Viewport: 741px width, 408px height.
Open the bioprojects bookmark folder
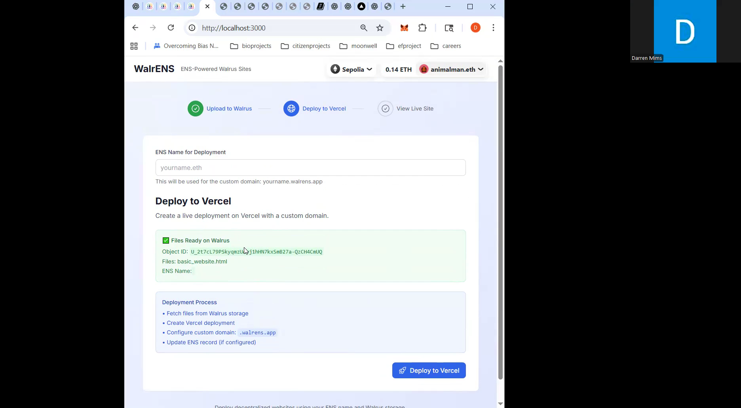tap(251, 46)
